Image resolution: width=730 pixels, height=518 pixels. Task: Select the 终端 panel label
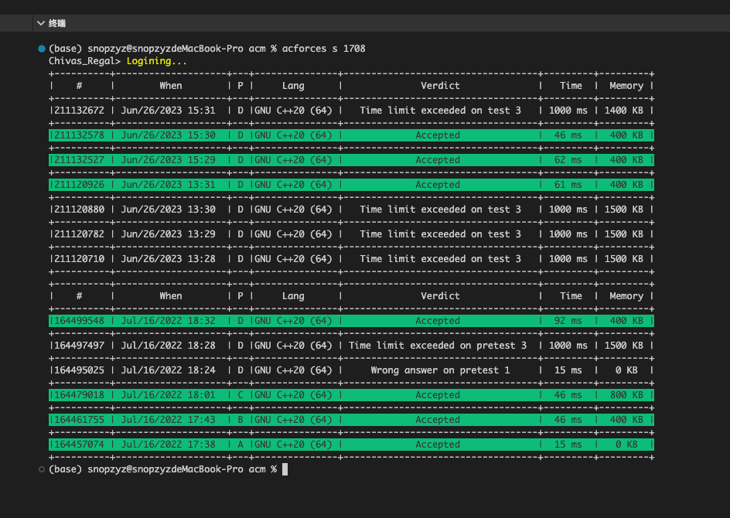[57, 23]
